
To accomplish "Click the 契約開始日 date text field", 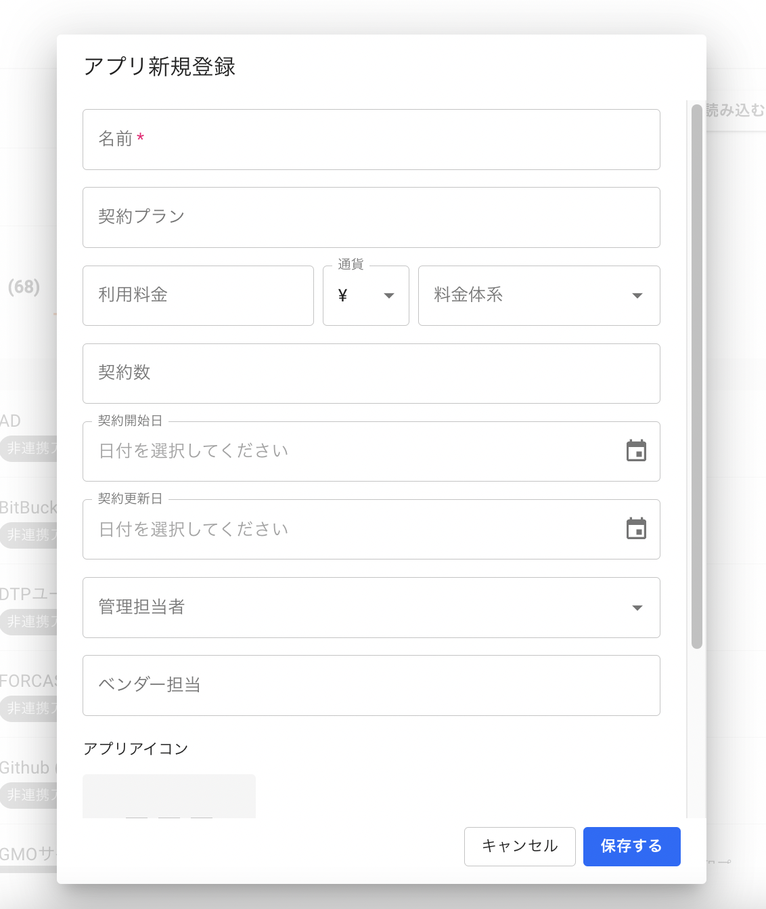I will (x=352, y=452).
